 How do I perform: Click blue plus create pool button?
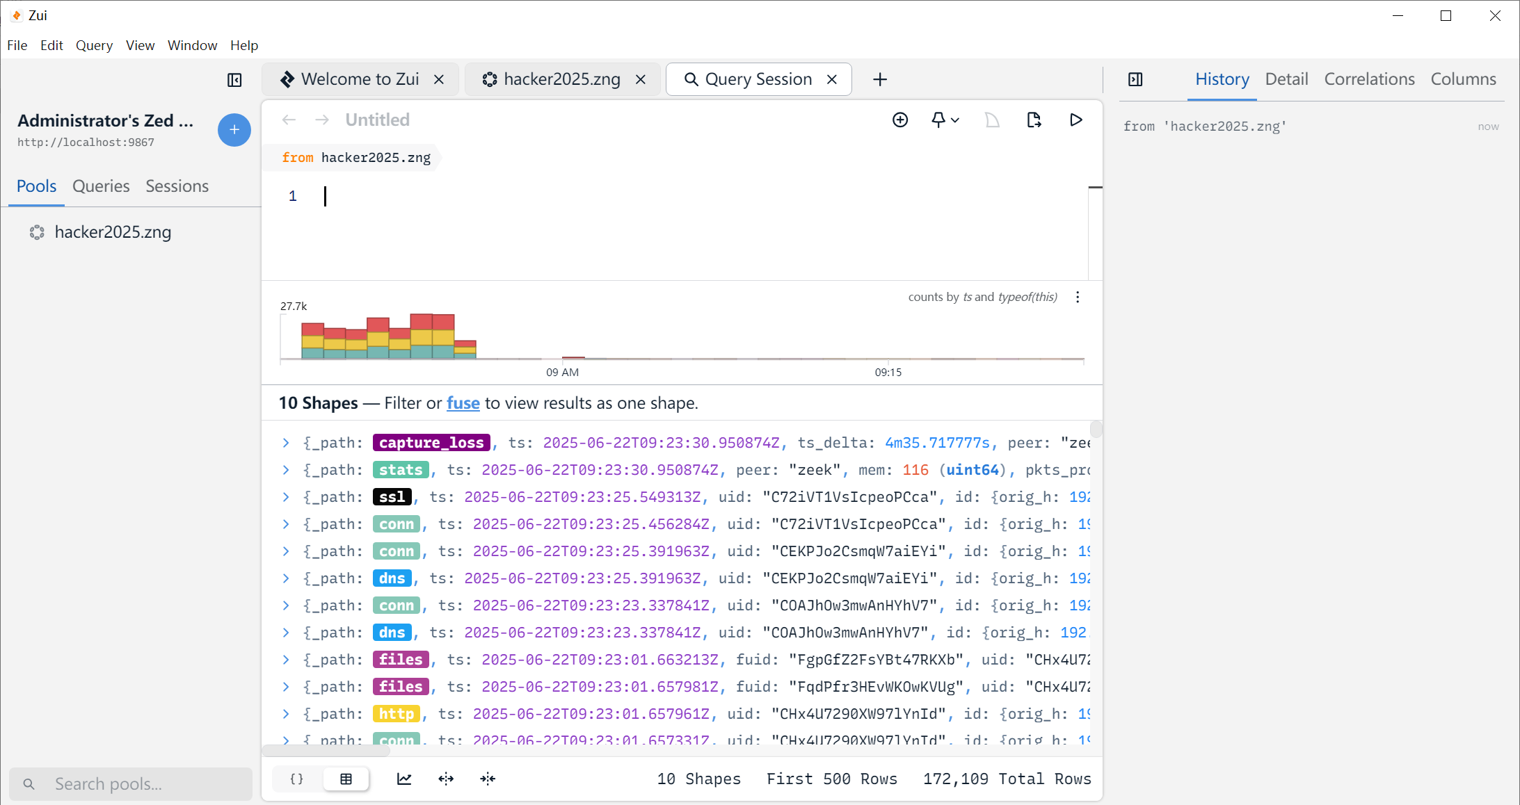[234, 130]
